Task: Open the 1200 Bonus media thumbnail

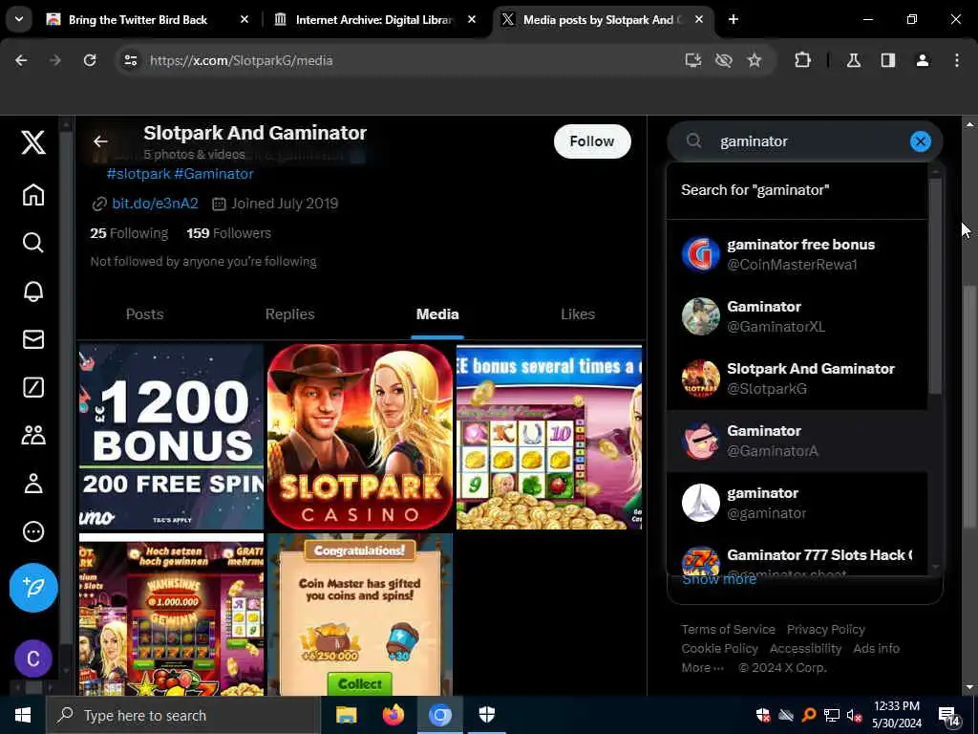Action: (x=172, y=436)
